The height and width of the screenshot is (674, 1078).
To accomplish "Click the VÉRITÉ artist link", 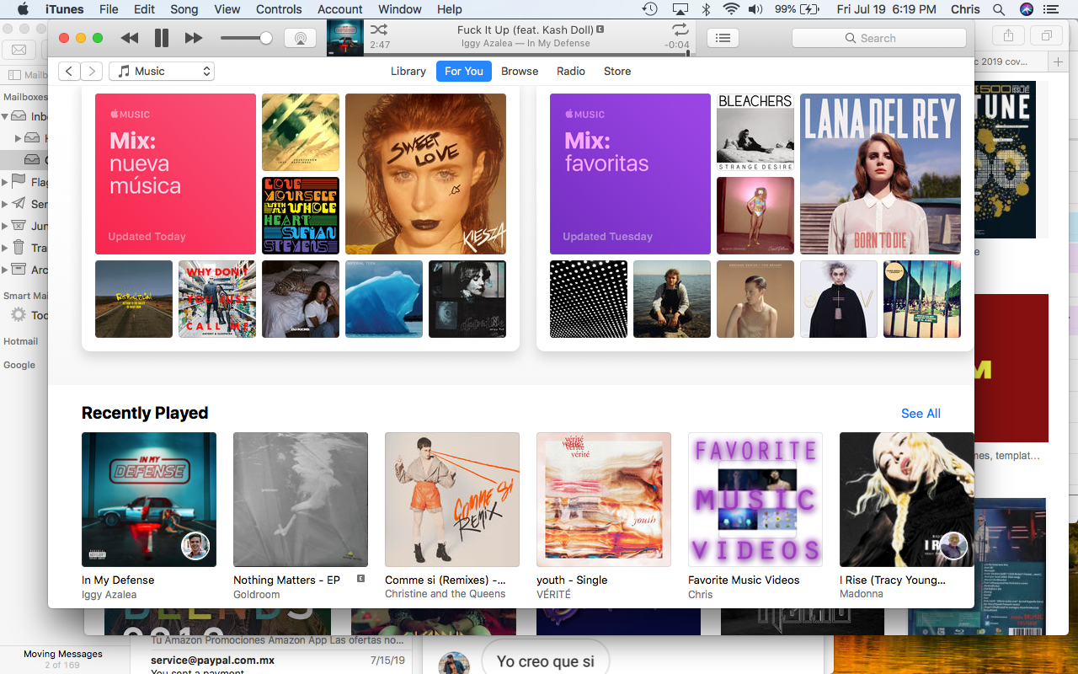I will (x=553, y=595).
